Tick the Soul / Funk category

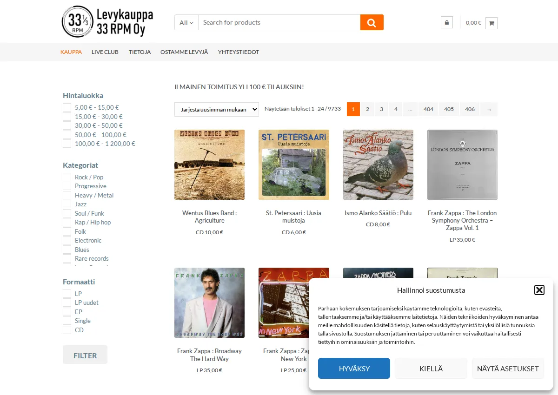pos(67,213)
